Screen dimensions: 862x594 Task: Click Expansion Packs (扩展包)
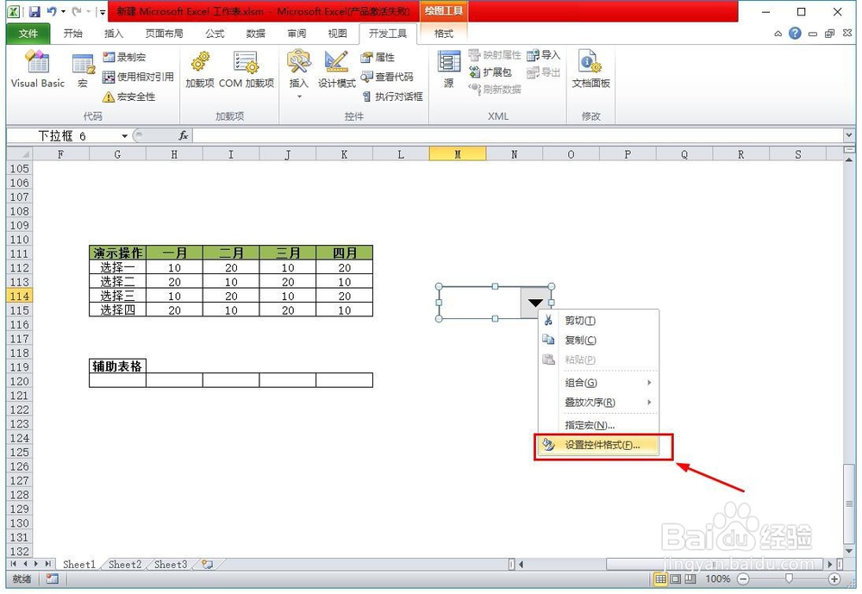coord(490,72)
